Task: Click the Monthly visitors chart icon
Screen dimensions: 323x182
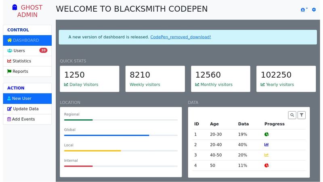Action: pyautogui.click(x=197, y=85)
